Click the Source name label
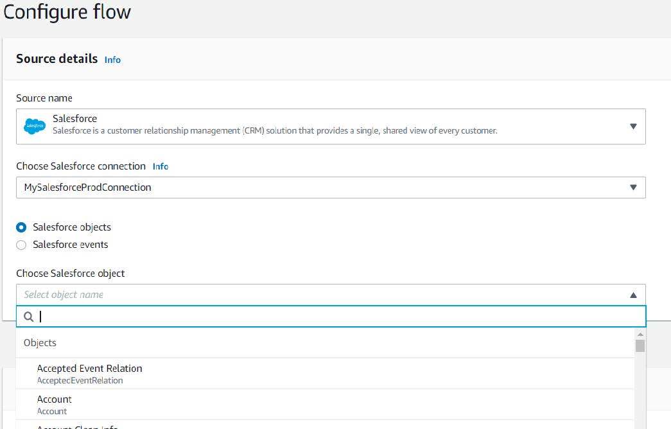Viewport: 671px width, 429px height. tap(44, 98)
